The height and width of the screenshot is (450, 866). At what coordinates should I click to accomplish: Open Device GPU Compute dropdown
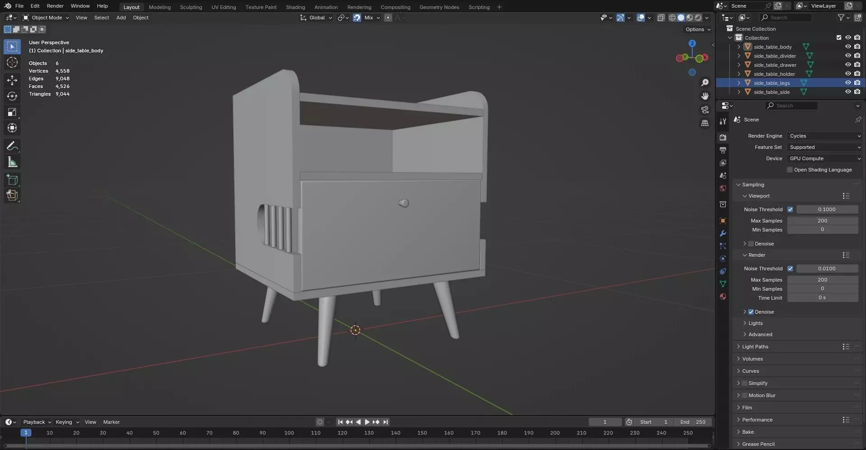(x=824, y=158)
